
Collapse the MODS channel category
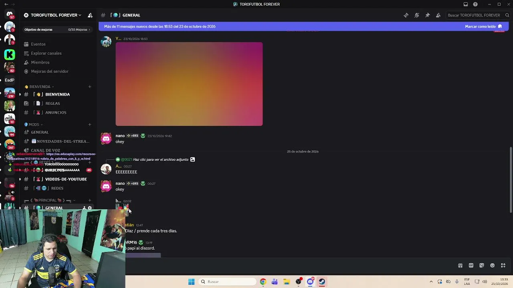coord(34,124)
